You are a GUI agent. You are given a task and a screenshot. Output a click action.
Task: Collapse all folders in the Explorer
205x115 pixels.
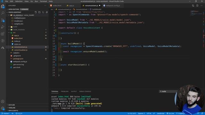[x=47, y=12]
